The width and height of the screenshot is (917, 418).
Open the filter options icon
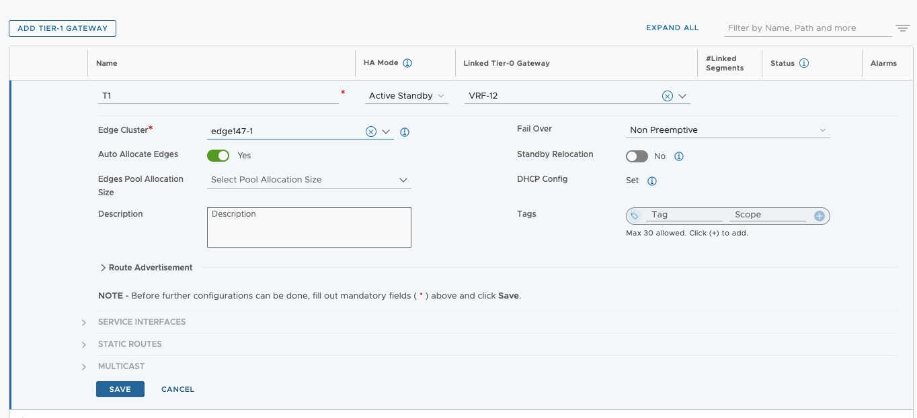[902, 28]
